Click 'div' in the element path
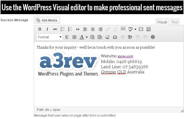Image resolution: width=184 pixels, height=119 pixels. point(47,110)
